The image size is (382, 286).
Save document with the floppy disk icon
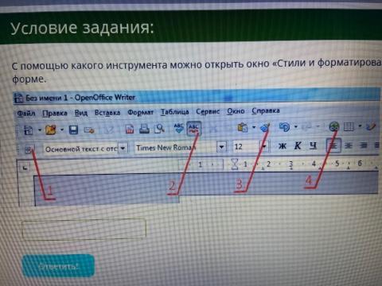pyautogui.click(x=73, y=129)
